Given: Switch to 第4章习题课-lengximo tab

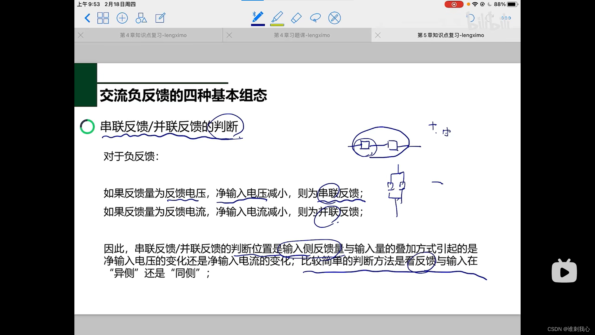Looking at the screenshot, I should click(302, 35).
